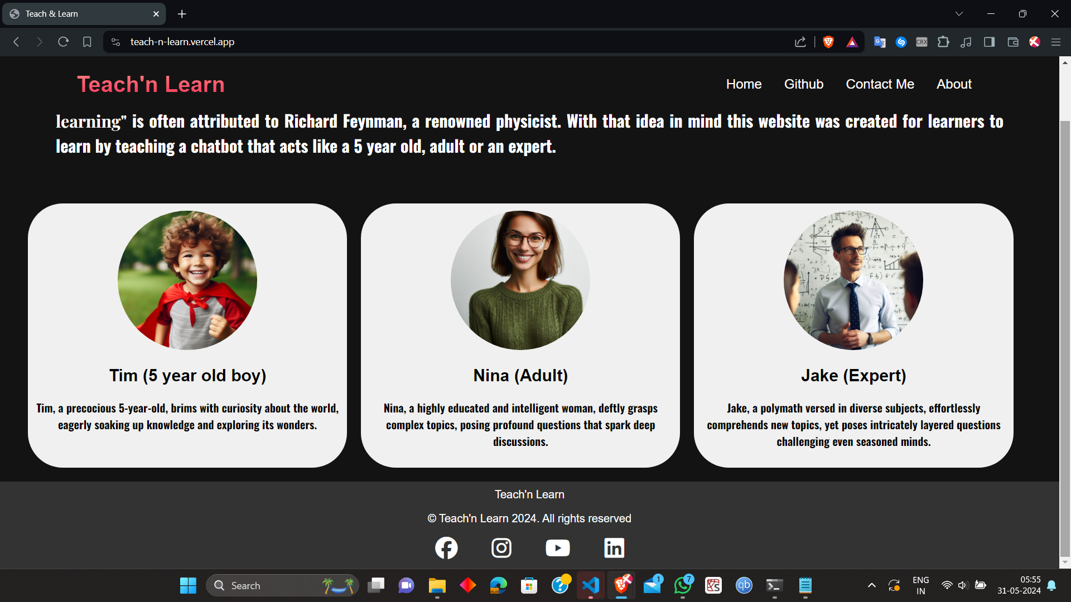Reload the page with the refresh icon
Image resolution: width=1071 pixels, height=602 pixels.
[63, 42]
